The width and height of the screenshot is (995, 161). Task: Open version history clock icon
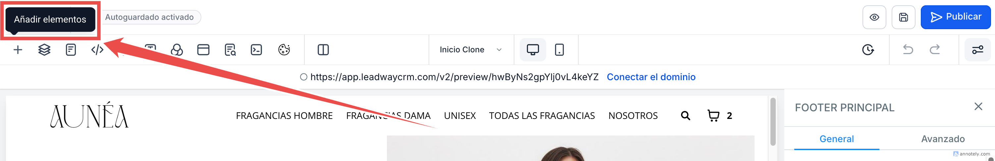pos(868,50)
